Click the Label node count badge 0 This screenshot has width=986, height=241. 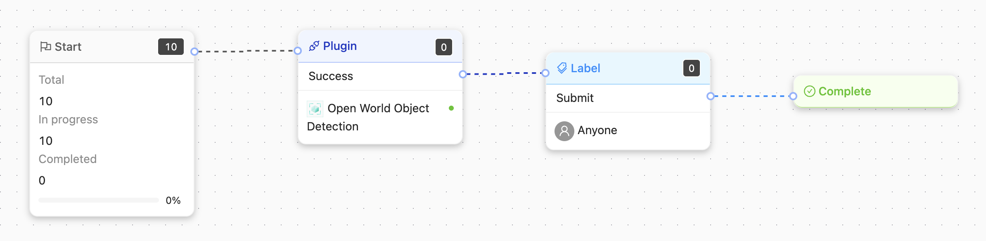click(692, 69)
